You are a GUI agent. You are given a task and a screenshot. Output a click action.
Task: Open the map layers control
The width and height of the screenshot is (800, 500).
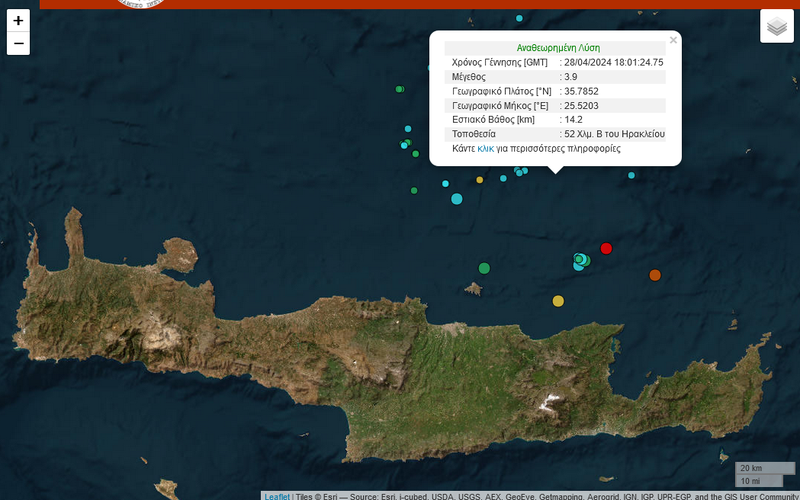pyautogui.click(x=776, y=27)
